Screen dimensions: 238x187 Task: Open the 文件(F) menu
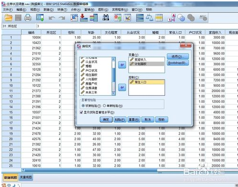pyautogui.click(x=8, y=10)
